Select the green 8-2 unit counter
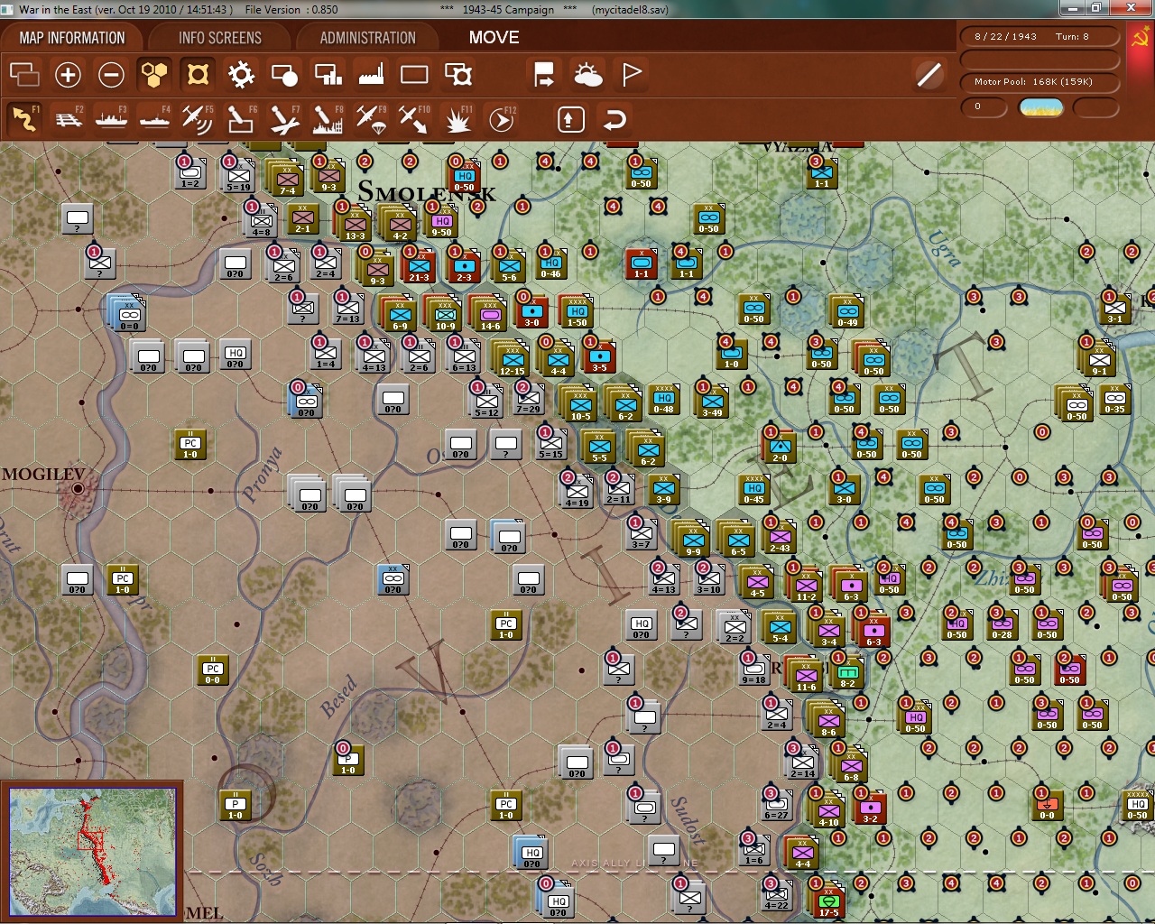The height and width of the screenshot is (924, 1155). click(x=848, y=673)
